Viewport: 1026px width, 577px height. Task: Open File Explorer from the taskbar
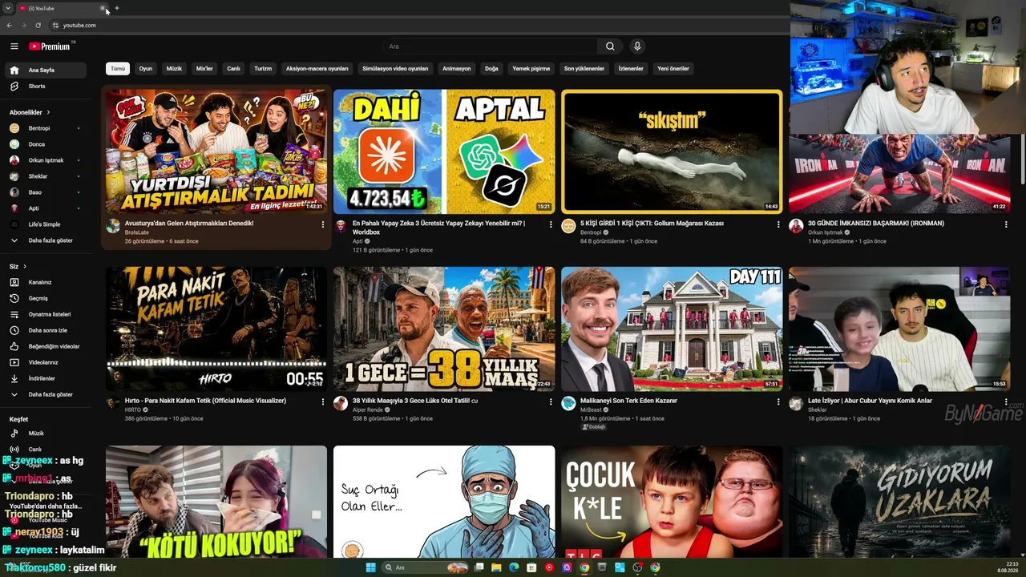tap(497, 567)
